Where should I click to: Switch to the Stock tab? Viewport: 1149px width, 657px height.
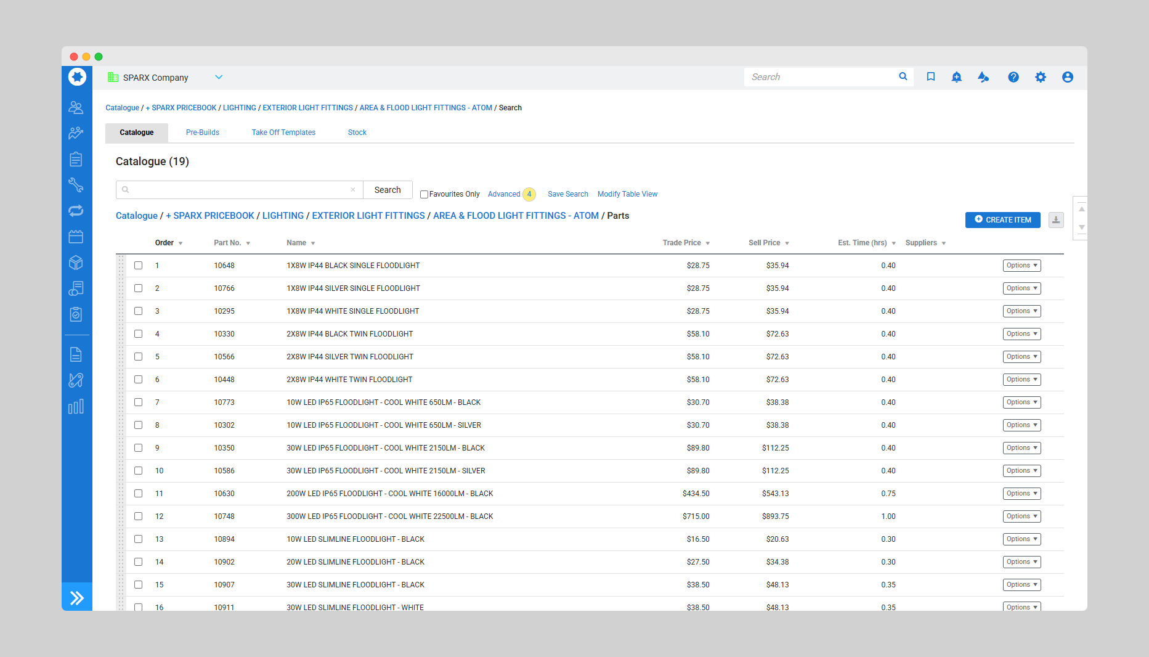pos(357,133)
